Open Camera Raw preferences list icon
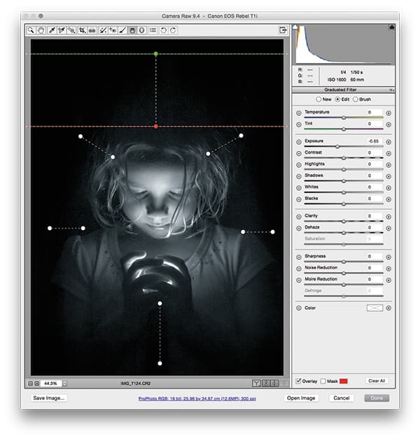This screenshot has width=420, height=439. pyautogui.click(x=153, y=30)
